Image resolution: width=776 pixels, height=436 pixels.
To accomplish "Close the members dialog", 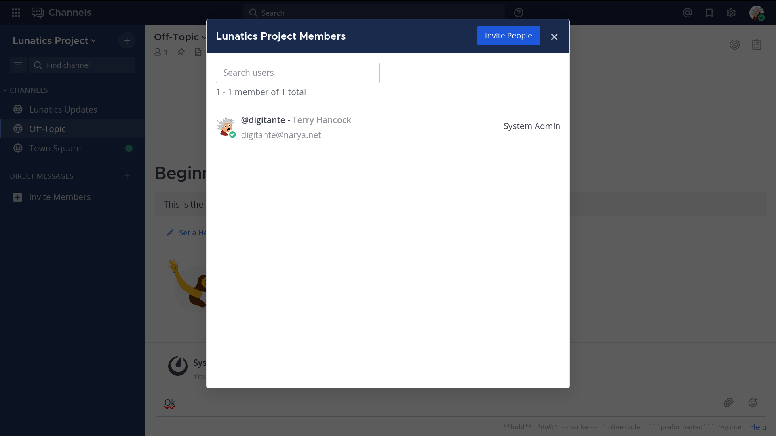I will (554, 37).
